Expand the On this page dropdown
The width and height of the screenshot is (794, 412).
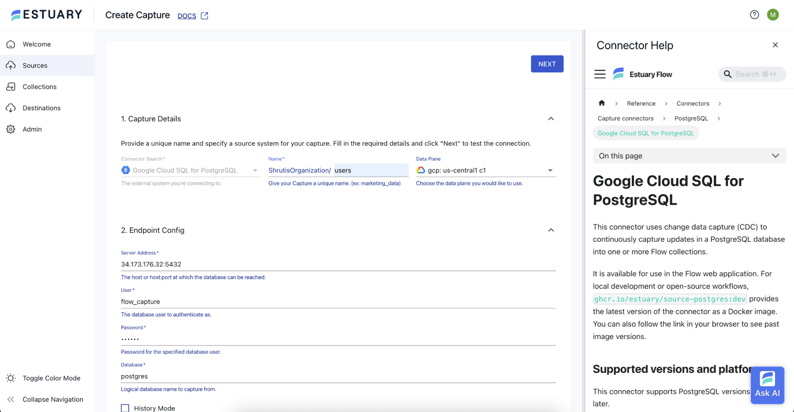click(689, 156)
